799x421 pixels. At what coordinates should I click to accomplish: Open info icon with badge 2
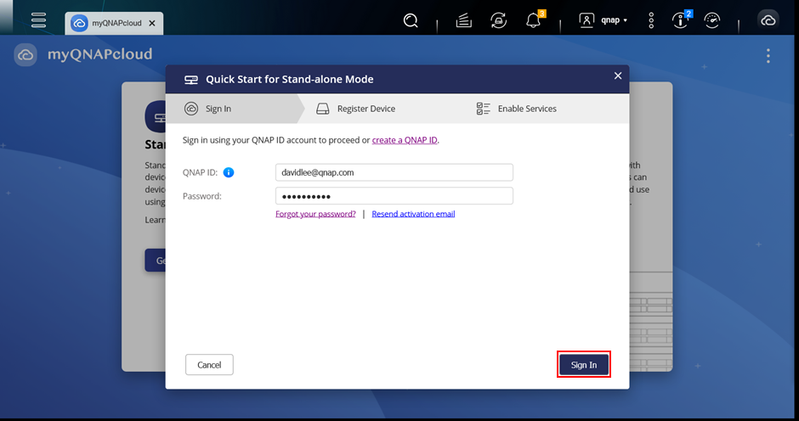pos(681,20)
